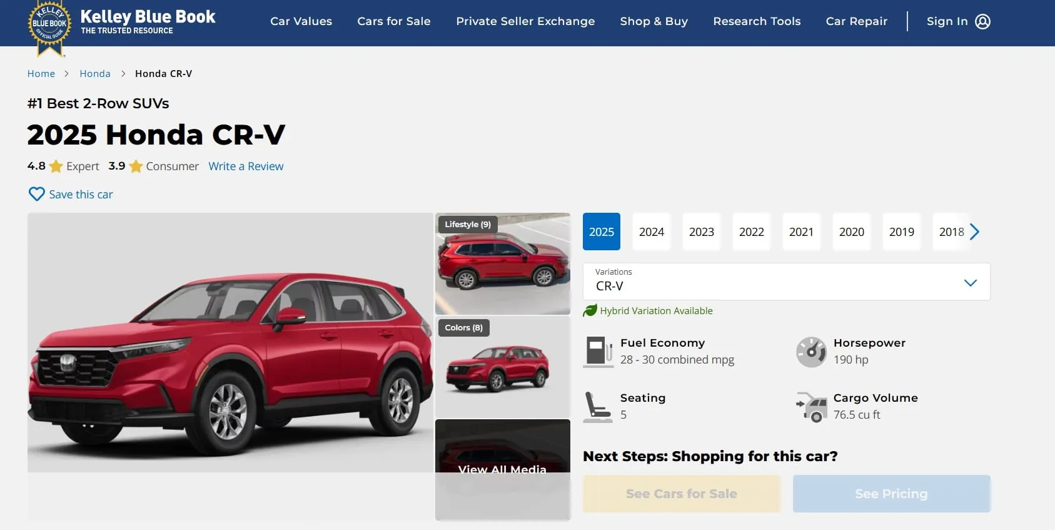This screenshot has width=1055, height=530.
Task: Open the Car Repair menu
Action: pyautogui.click(x=857, y=21)
